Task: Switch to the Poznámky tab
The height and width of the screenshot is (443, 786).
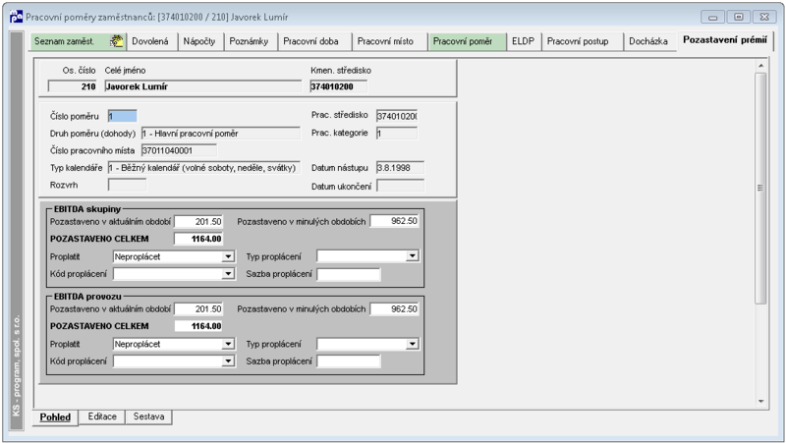Action: point(250,41)
